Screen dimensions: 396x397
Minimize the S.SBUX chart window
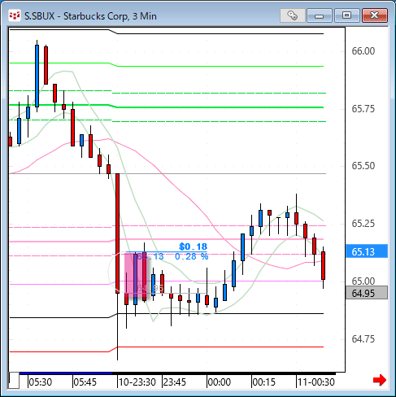click(x=320, y=15)
